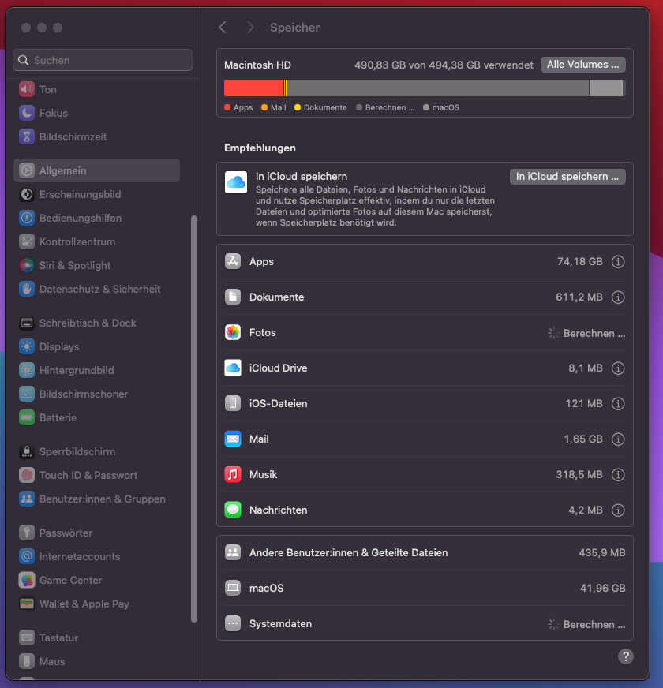Click the sidebar vertical scrollbar
The image size is (663, 688).
[194, 419]
